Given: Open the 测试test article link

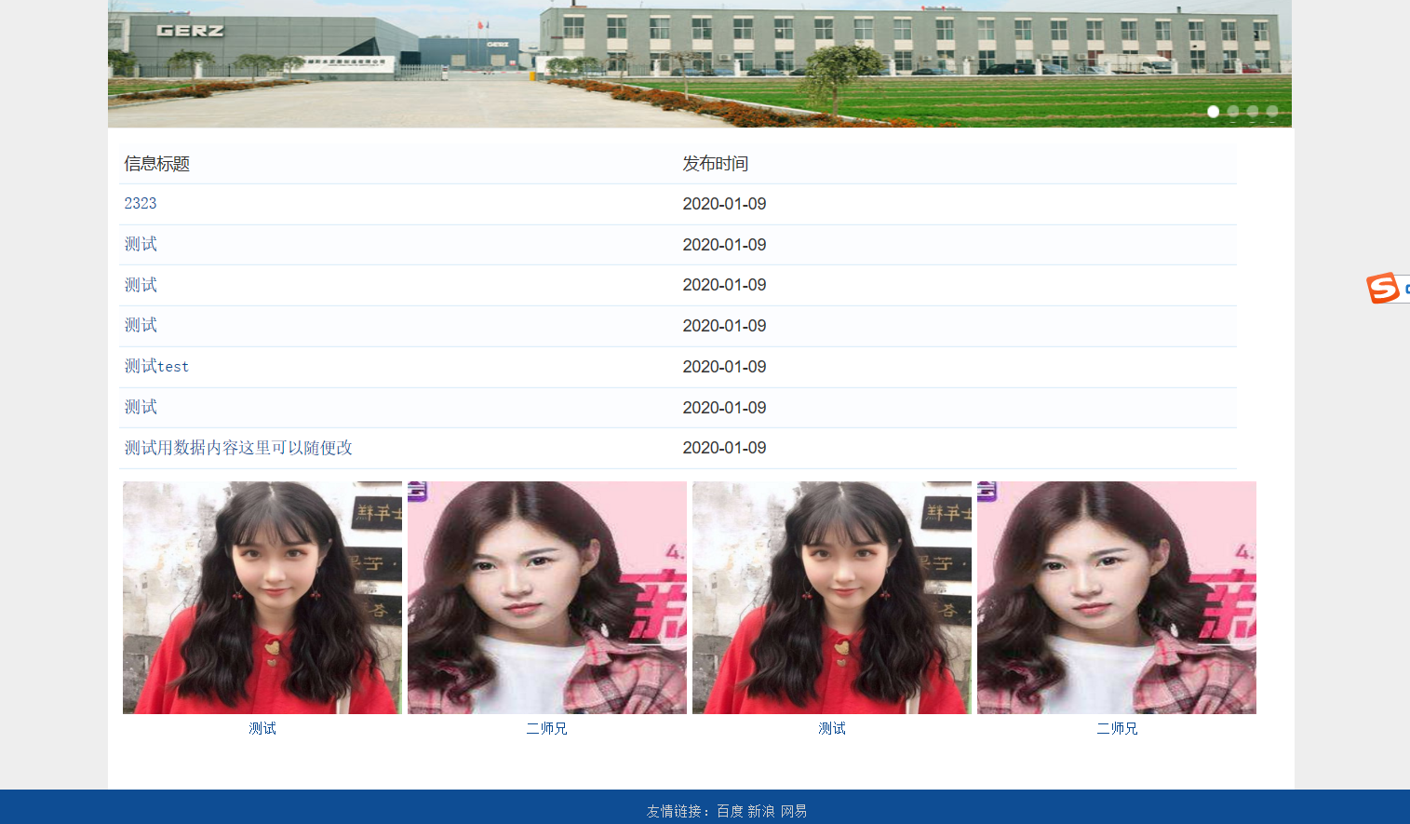Looking at the screenshot, I should click(156, 367).
